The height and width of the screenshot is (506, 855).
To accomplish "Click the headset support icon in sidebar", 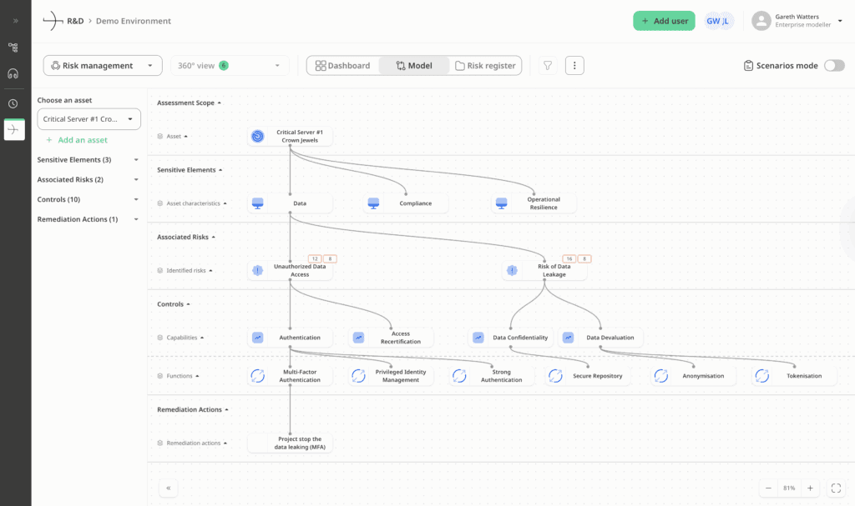I will point(13,73).
